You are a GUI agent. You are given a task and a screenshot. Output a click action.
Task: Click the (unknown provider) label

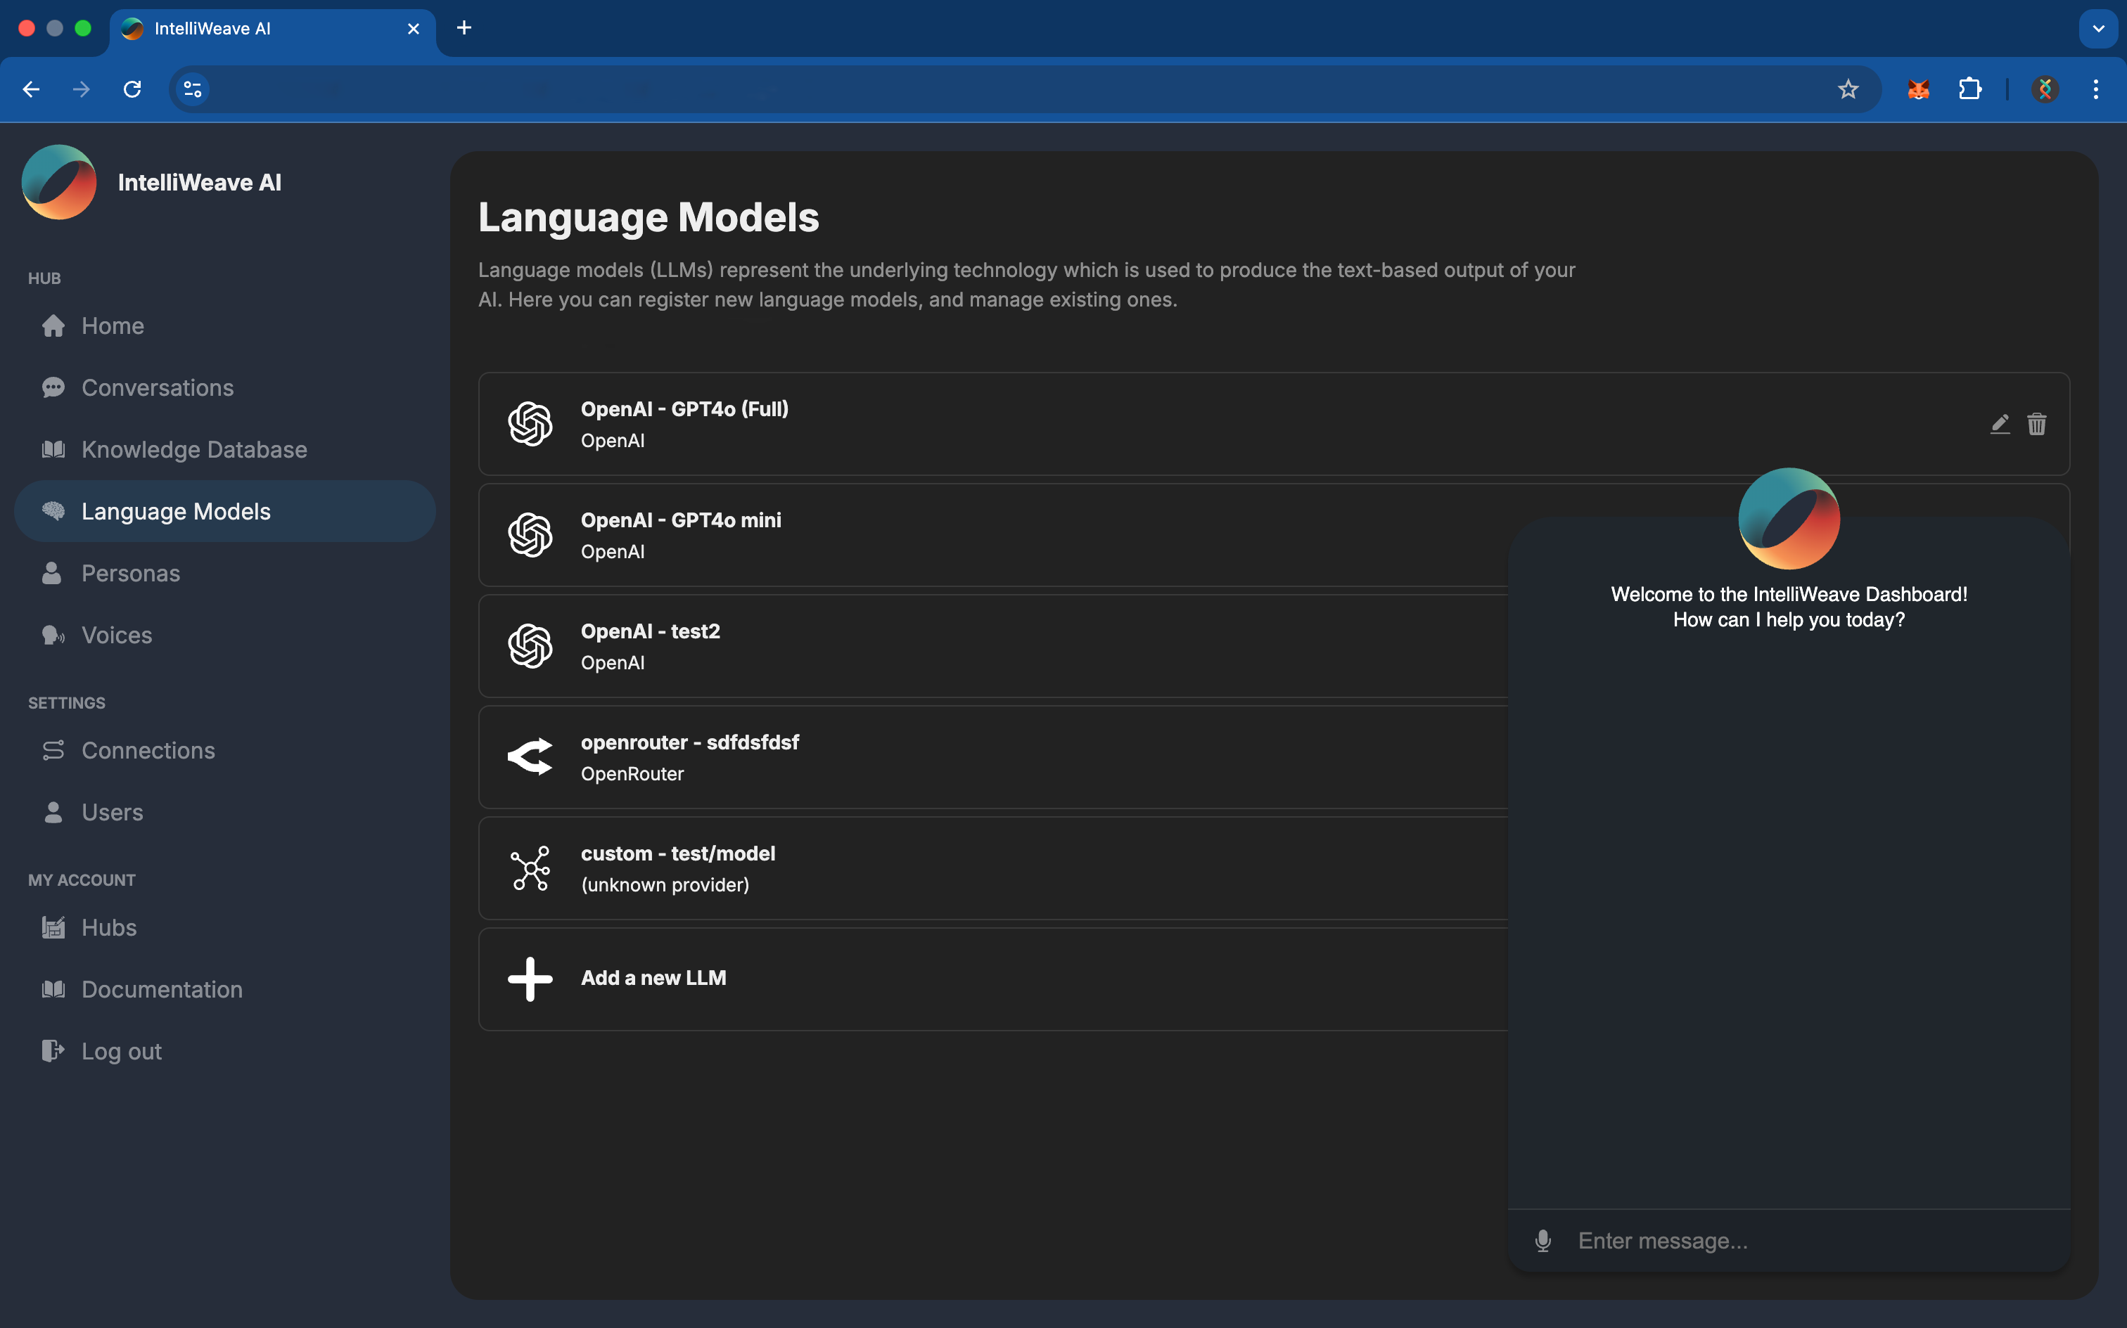665,884
